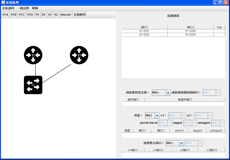Add a PCB device from the toolbar
Image resolution: width=230 pixels, height=160 pixels.
point(13,14)
